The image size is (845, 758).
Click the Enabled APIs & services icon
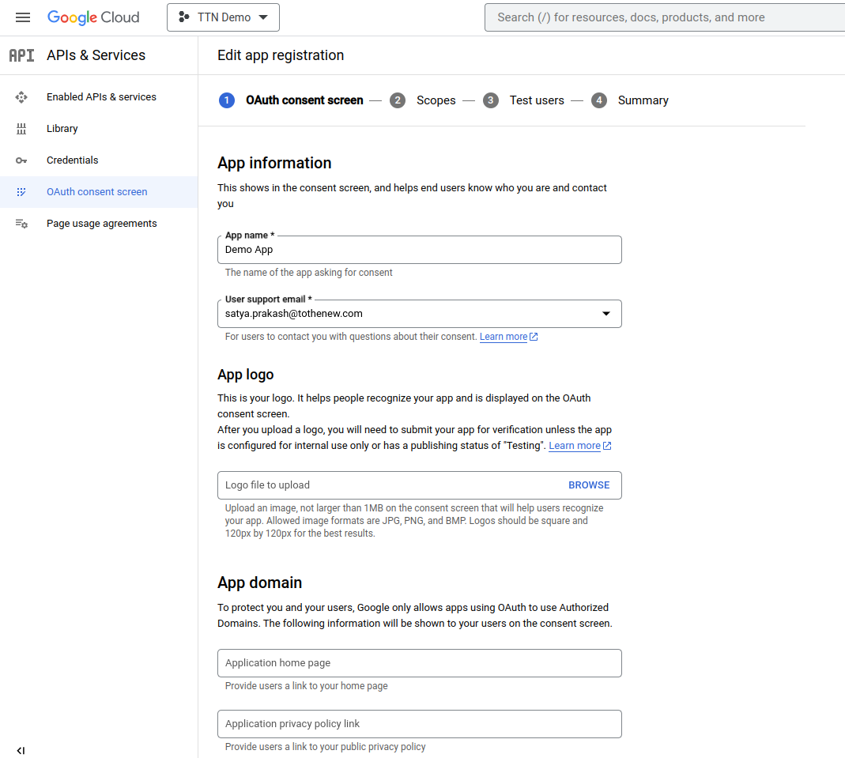coord(21,97)
